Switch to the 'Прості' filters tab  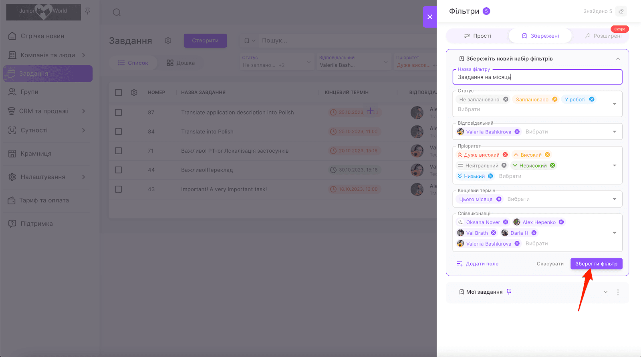click(x=478, y=36)
